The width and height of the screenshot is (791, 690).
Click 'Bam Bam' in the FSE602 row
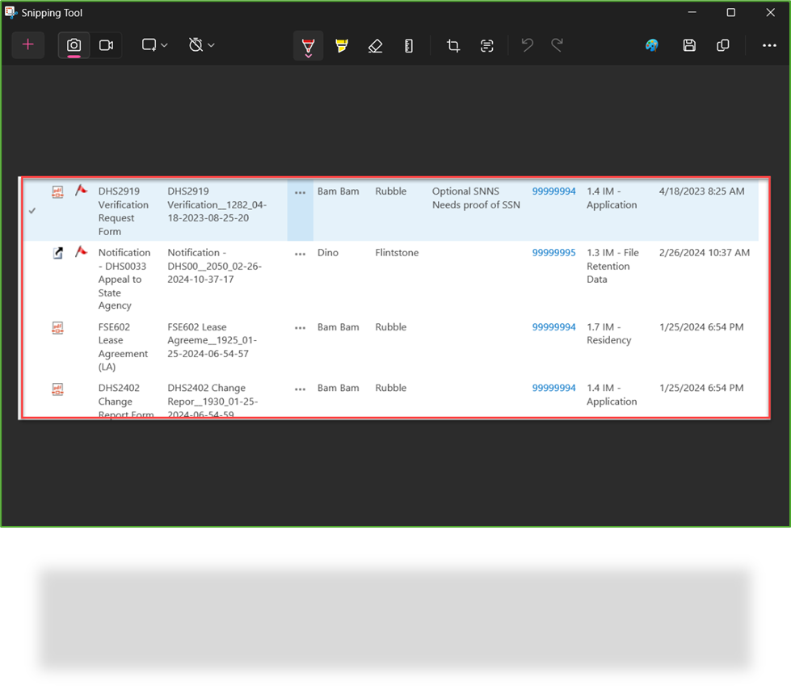coord(338,327)
